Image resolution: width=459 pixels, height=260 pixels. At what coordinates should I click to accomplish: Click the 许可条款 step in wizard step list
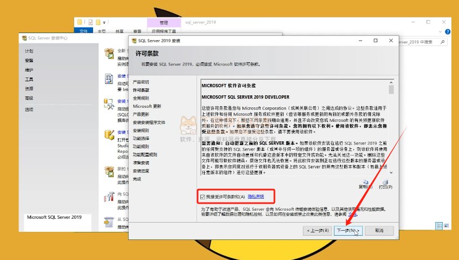point(141,90)
